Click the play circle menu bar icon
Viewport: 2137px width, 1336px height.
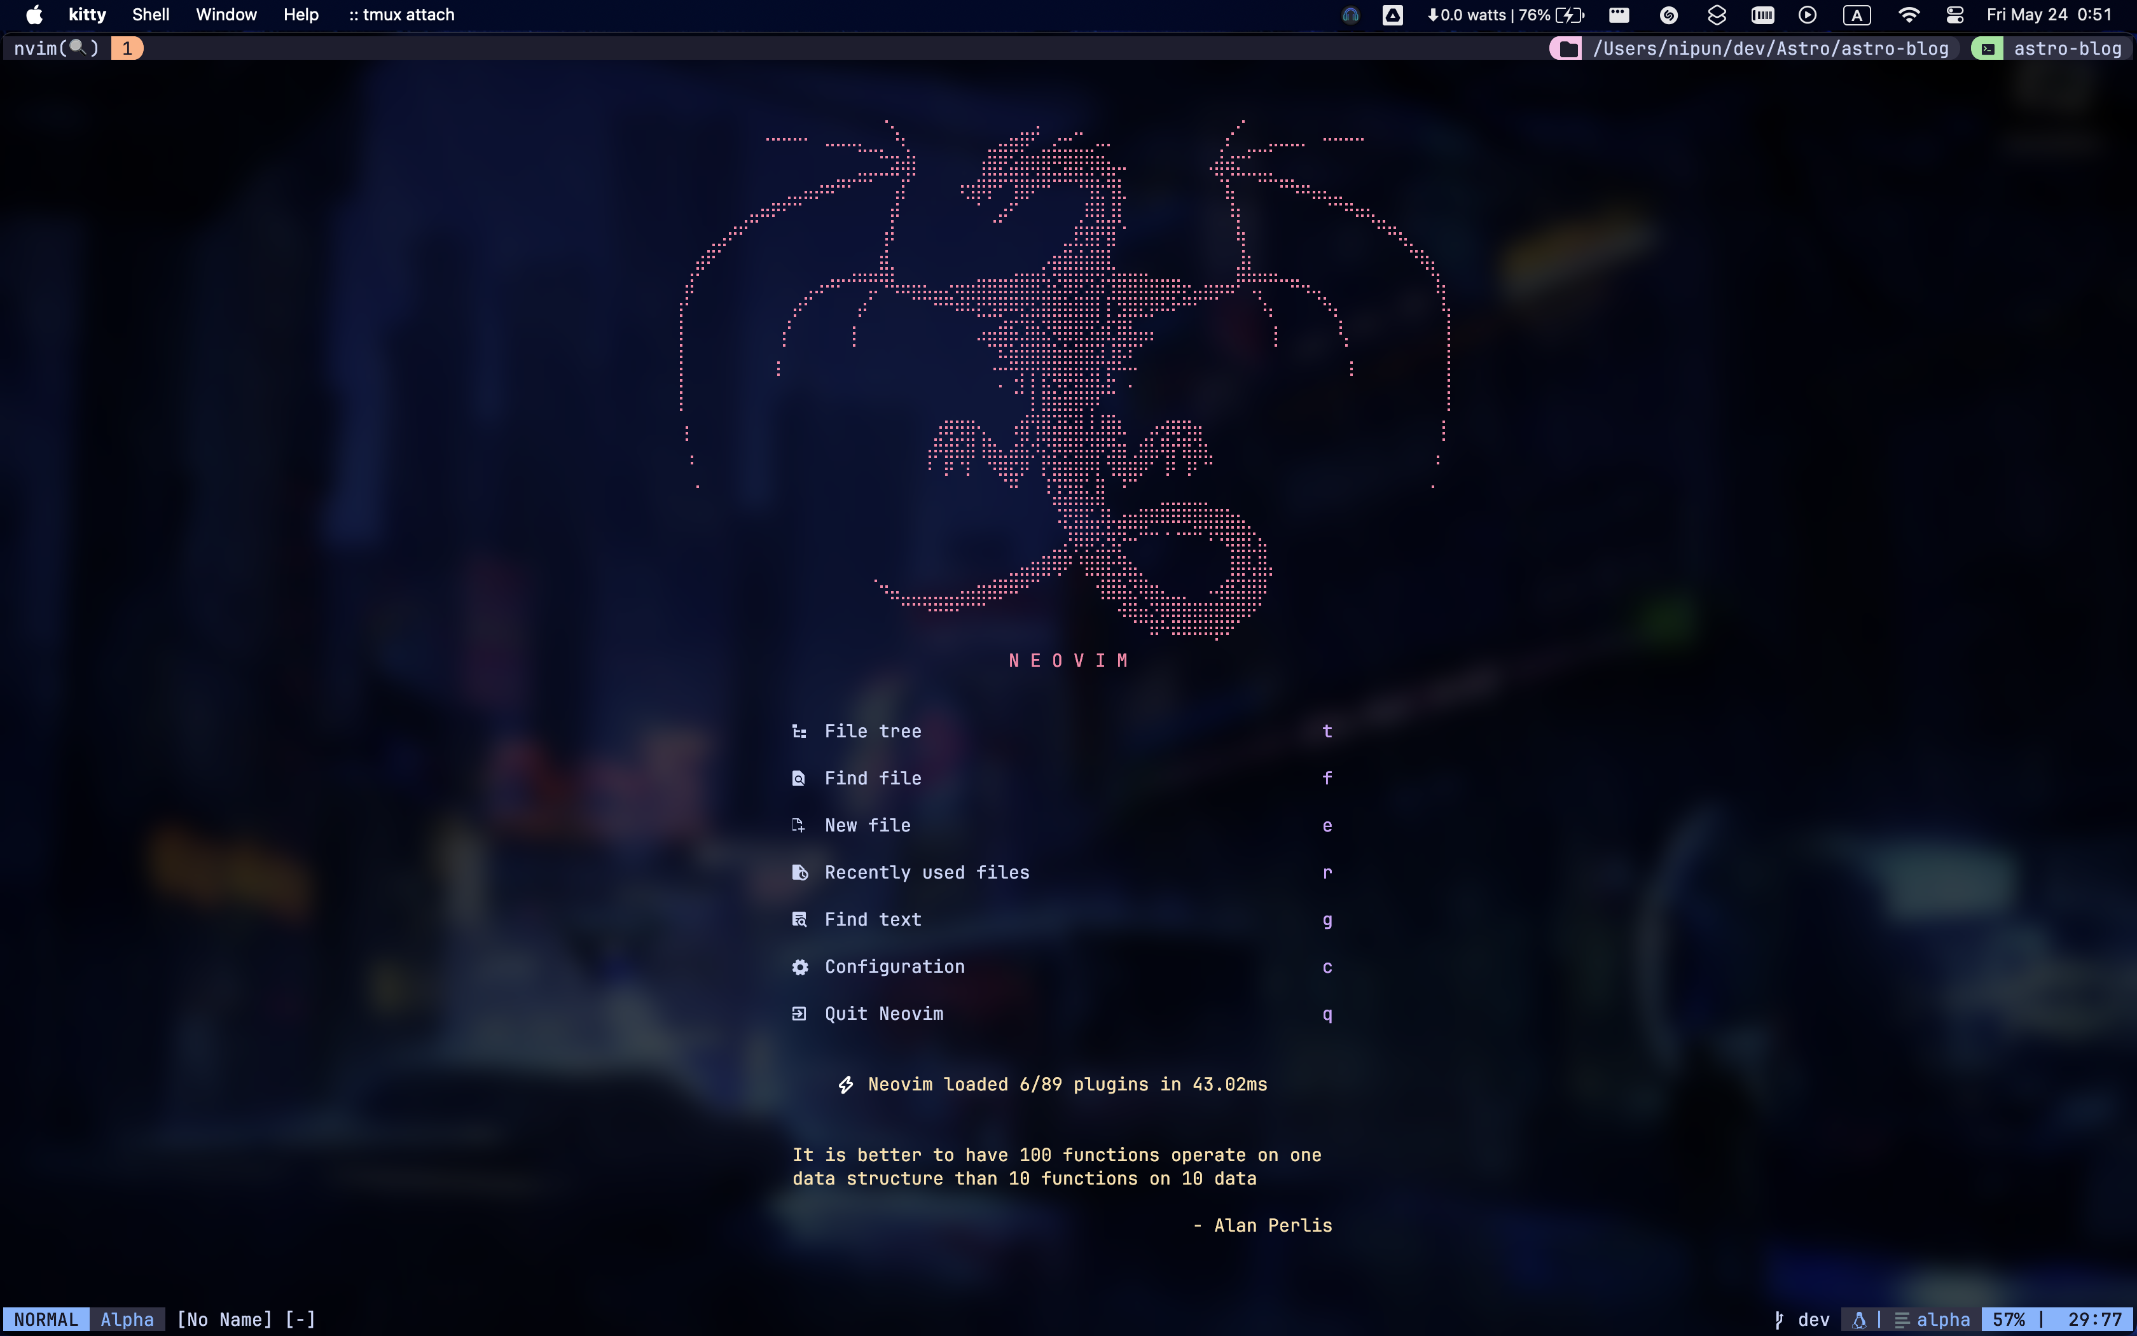1808,15
